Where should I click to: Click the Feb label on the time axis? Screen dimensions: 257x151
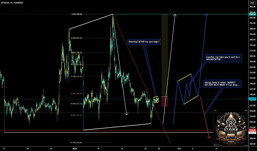tap(179, 149)
